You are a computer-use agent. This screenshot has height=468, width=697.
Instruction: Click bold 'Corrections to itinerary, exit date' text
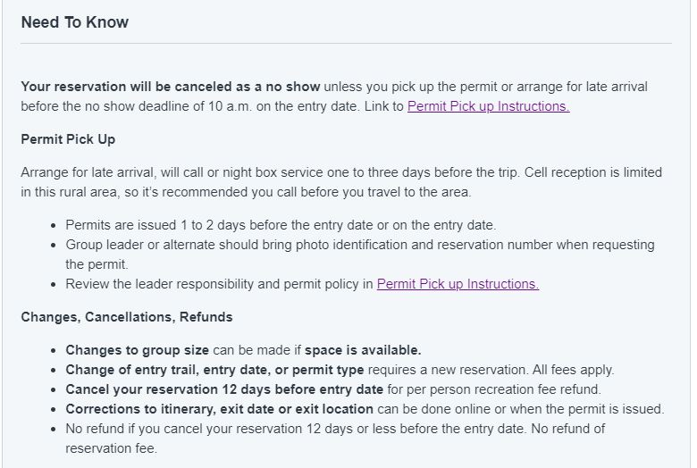point(220,409)
